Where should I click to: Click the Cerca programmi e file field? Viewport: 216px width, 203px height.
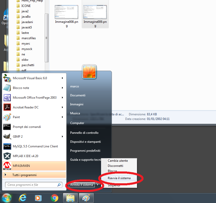coord(31,185)
